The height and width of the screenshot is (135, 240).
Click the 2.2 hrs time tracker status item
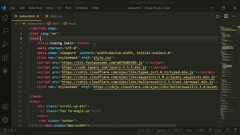pos(215,130)
